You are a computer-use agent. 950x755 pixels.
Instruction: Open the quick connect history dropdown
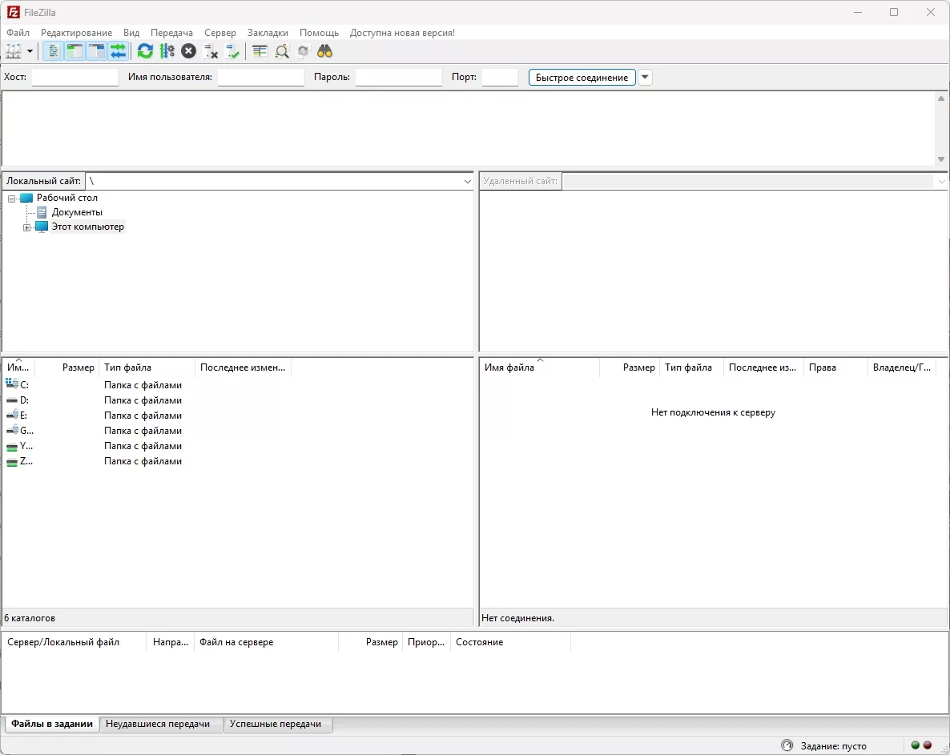click(645, 78)
